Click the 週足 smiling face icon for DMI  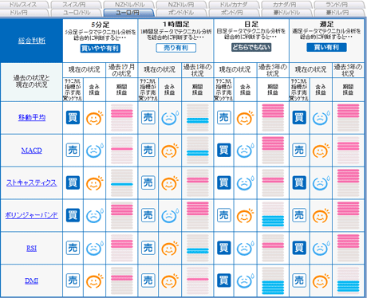[321, 281]
